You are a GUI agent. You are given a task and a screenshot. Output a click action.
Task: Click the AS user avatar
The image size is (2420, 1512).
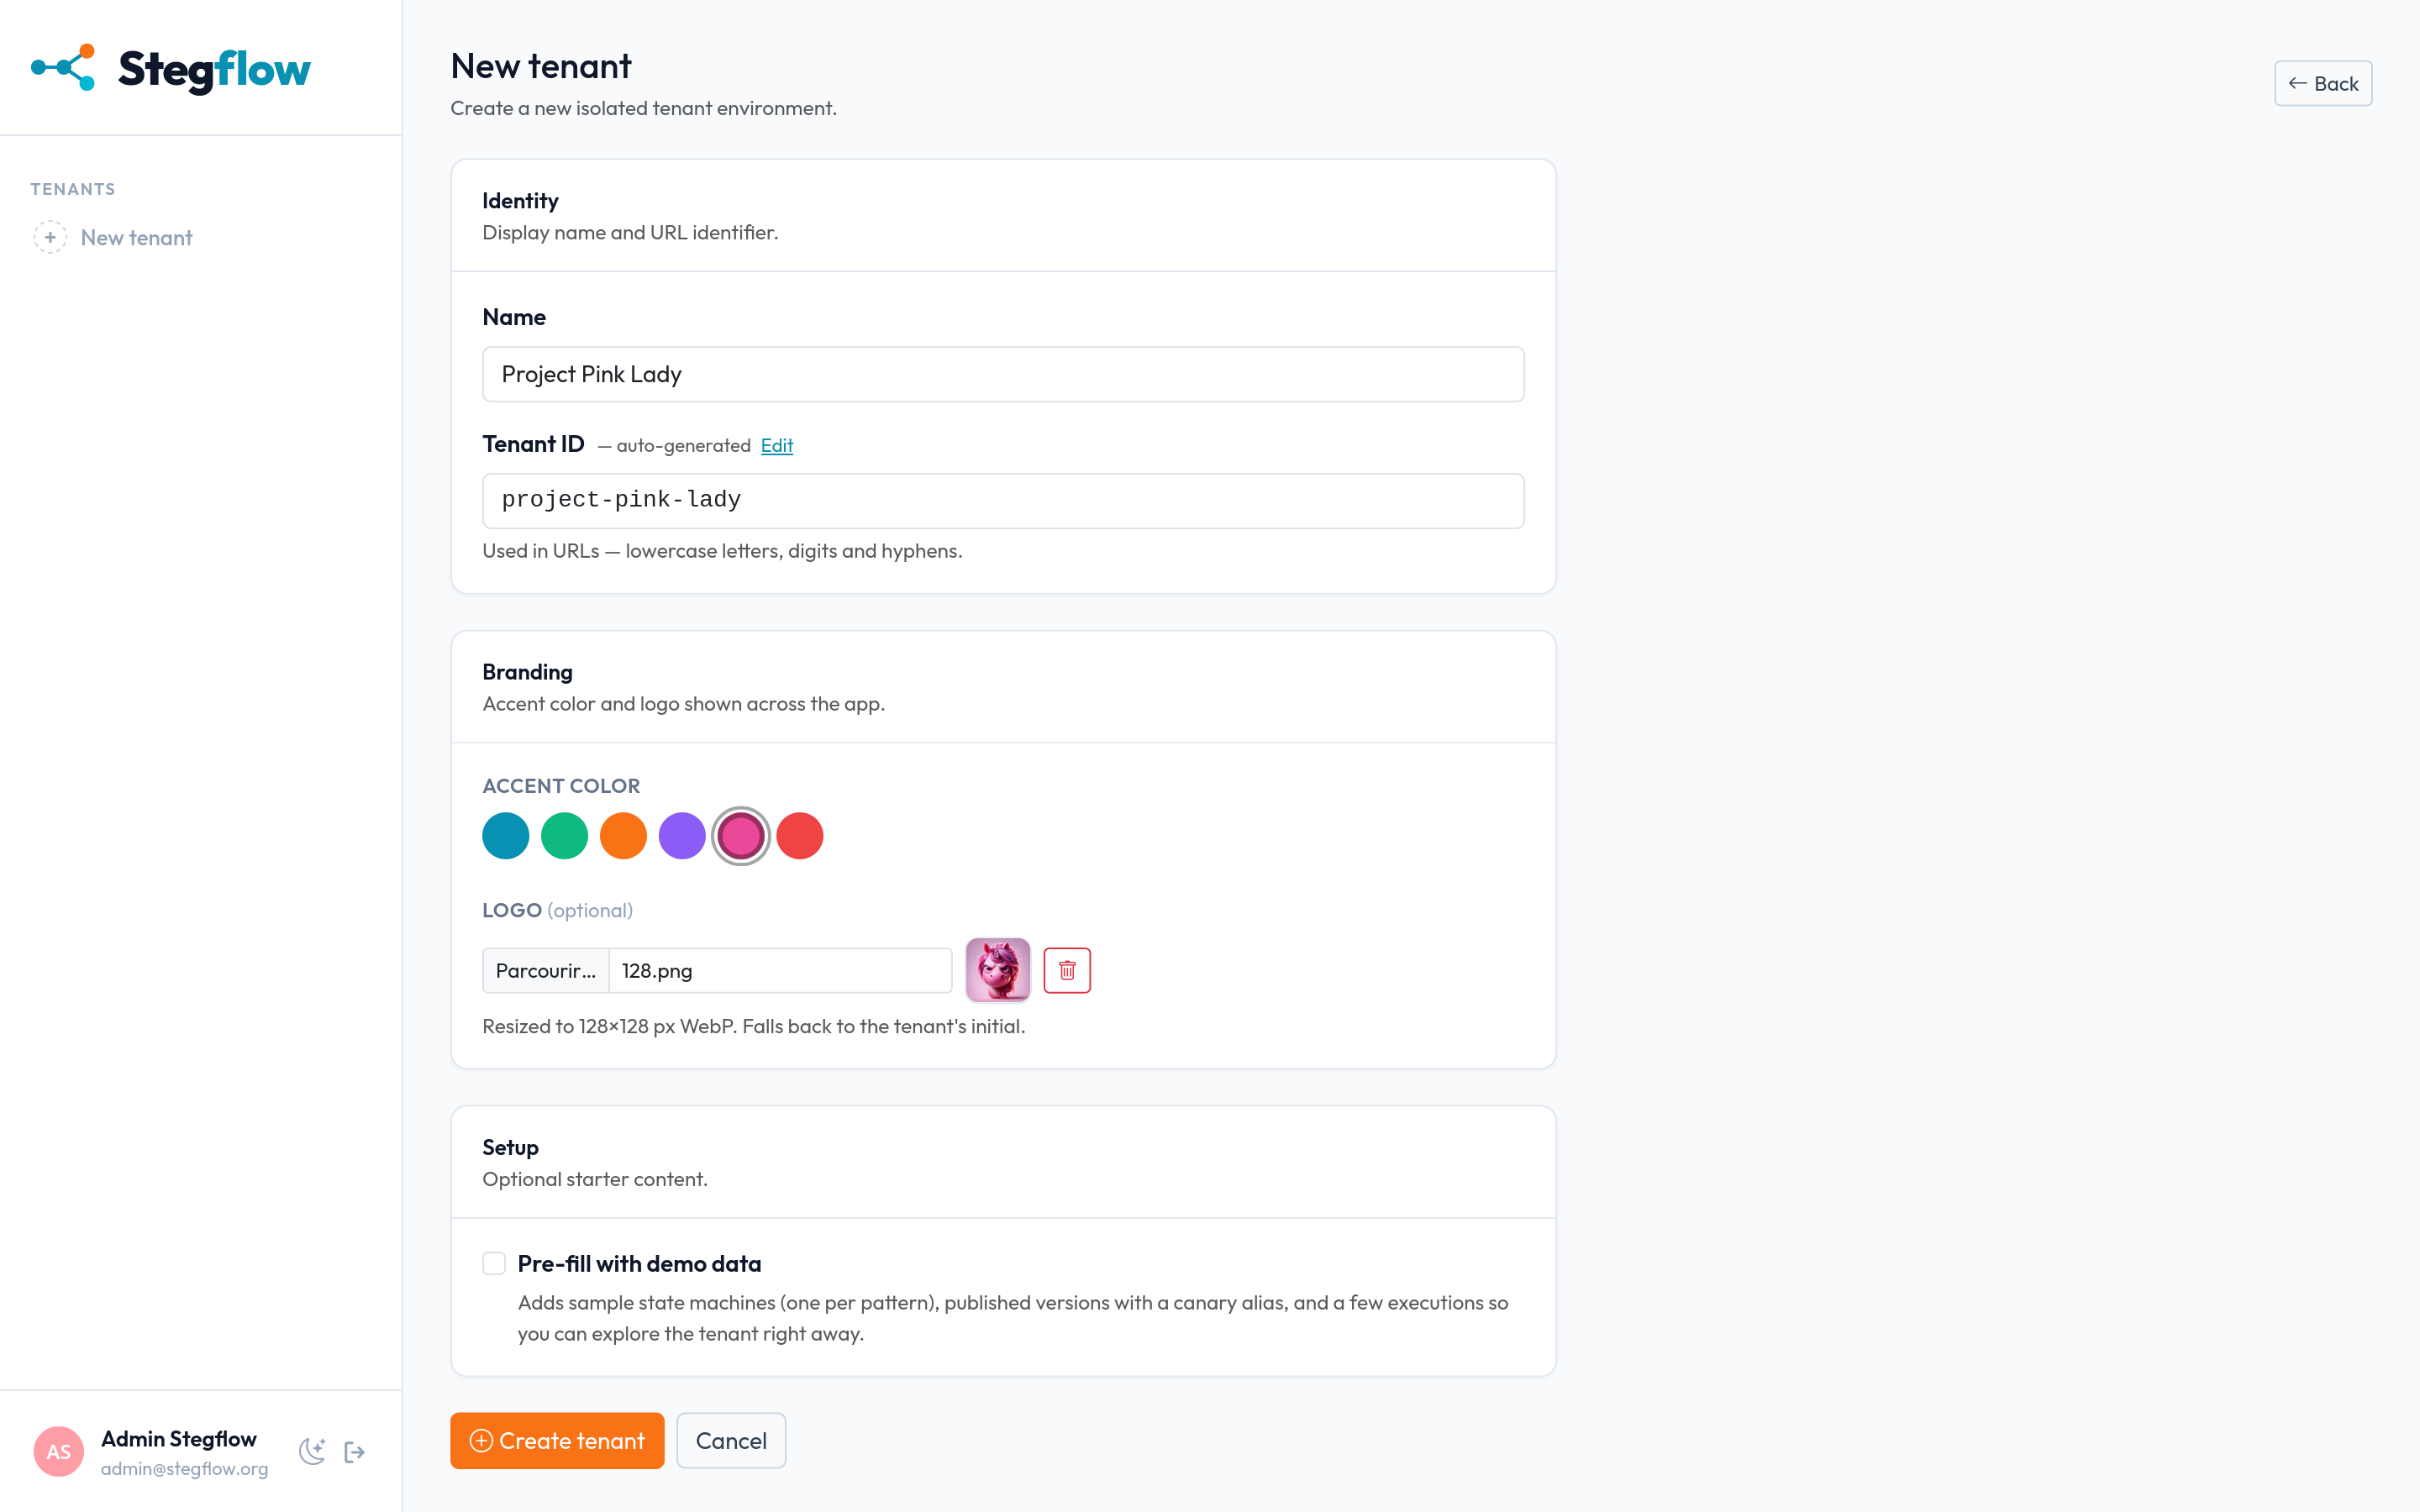tap(59, 1451)
